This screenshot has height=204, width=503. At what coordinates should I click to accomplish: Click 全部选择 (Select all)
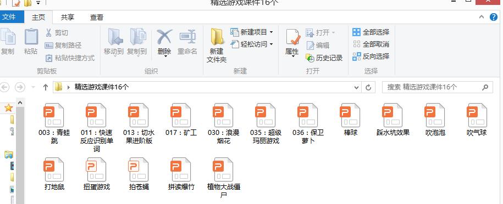point(371,32)
